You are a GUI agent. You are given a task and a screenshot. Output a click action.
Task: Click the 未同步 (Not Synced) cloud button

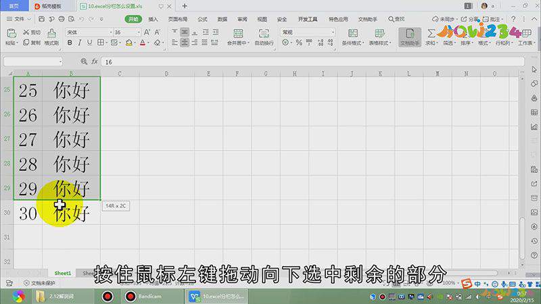point(444,20)
